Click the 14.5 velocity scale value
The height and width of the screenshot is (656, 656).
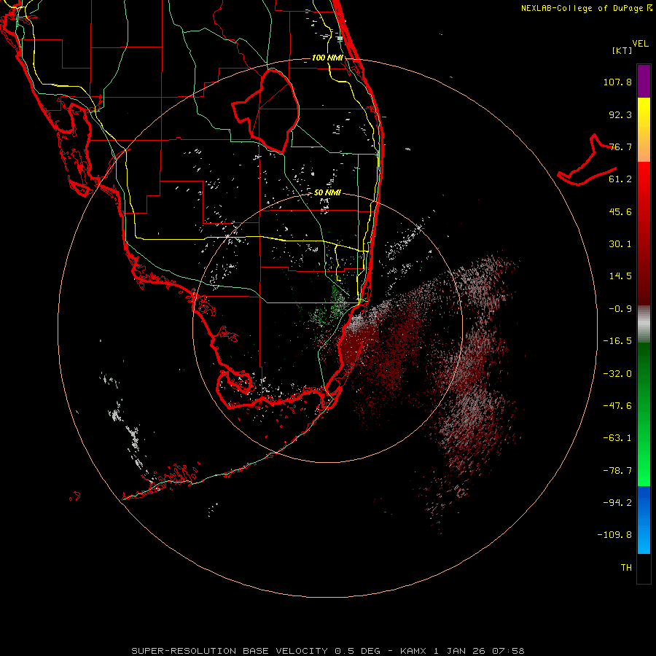(x=620, y=276)
